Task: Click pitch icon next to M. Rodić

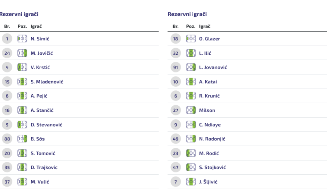Action: coord(191,153)
